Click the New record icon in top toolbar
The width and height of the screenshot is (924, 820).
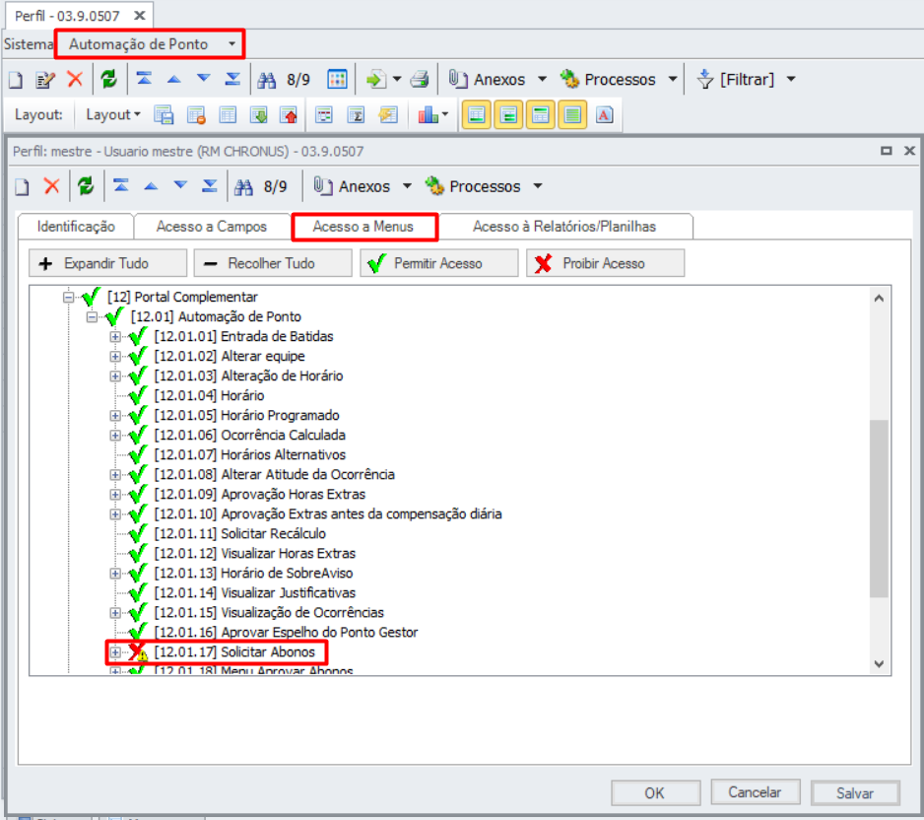click(16, 79)
